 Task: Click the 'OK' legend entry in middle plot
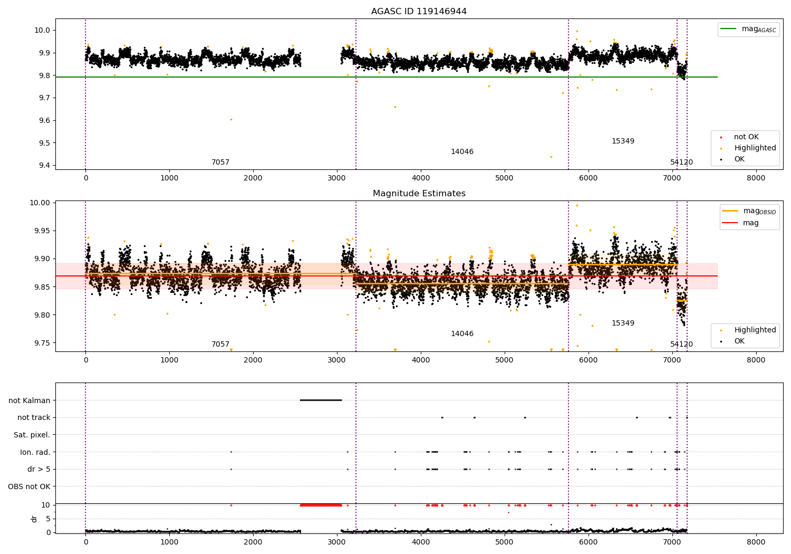coord(734,341)
